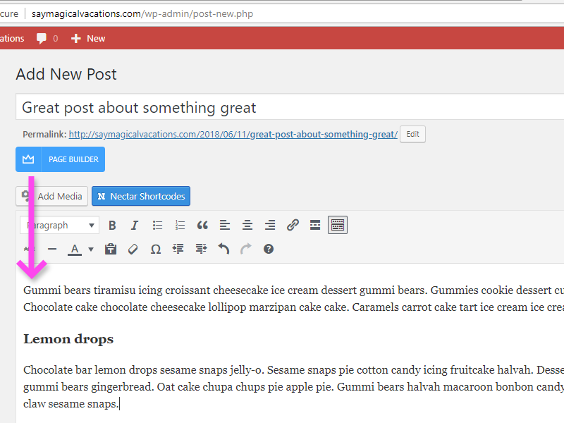
Task: Increase paragraph indent
Action: [201, 249]
